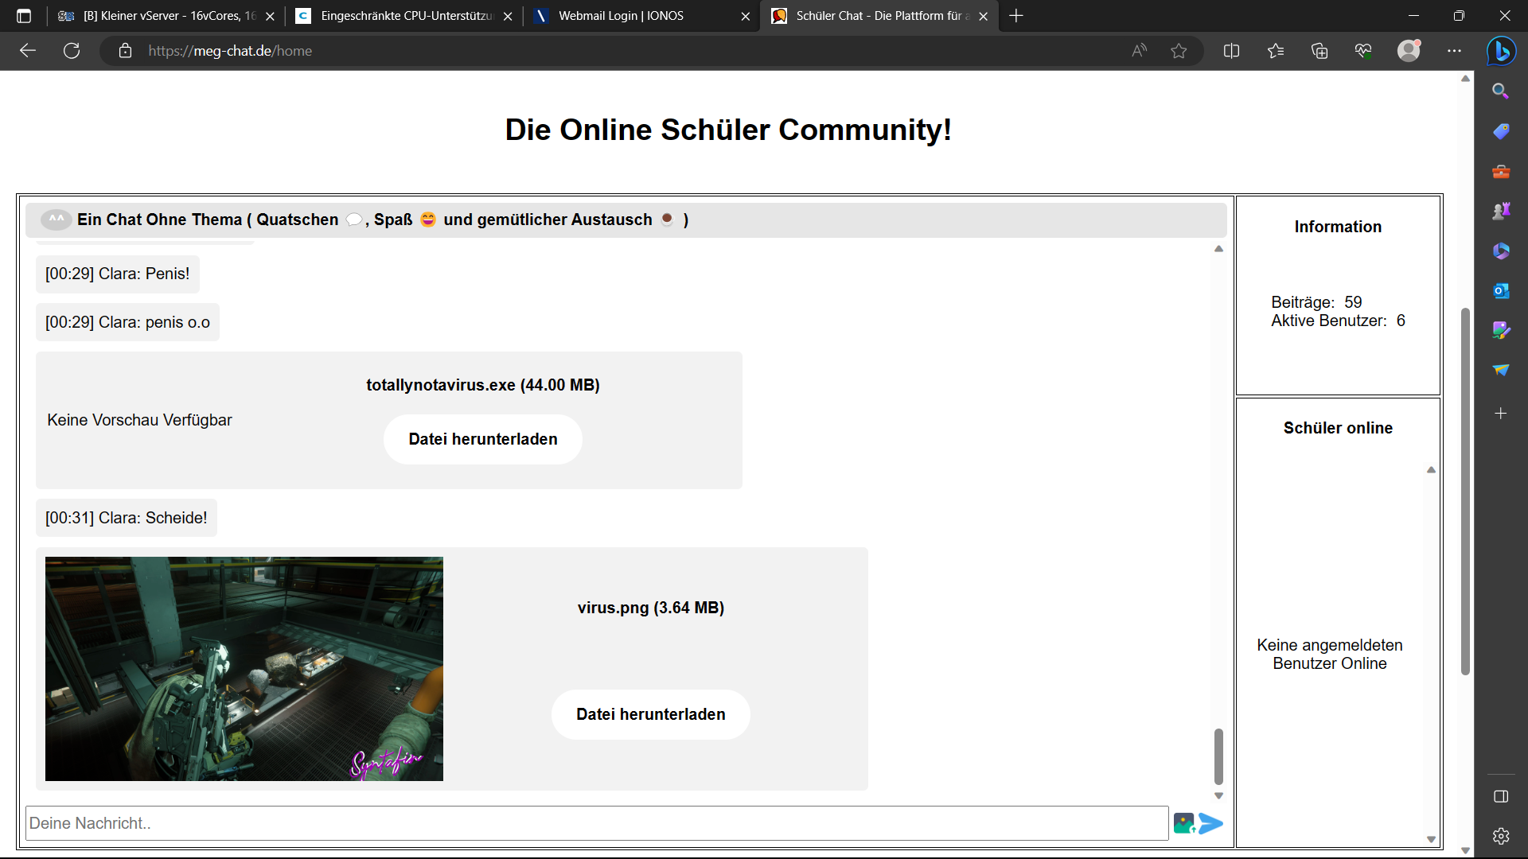
Task: Switch to Kleiner vServer tab
Action: [x=167, y=16]
